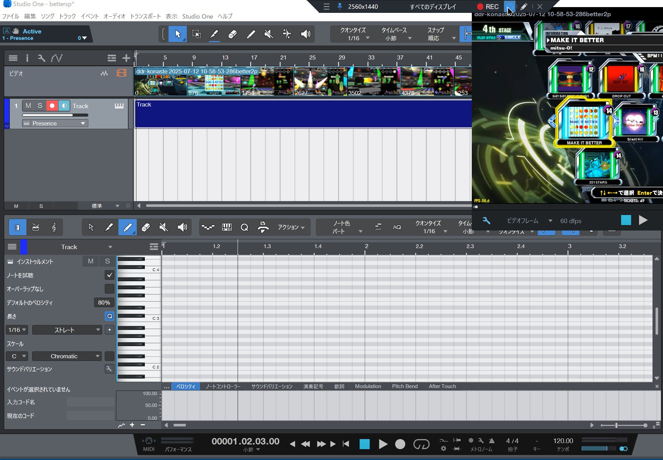Screen dimensions: 663x460
Task: Click the pencil annotate icon in recorder bar
Action: pyautogui.click(x=524, y=6)
